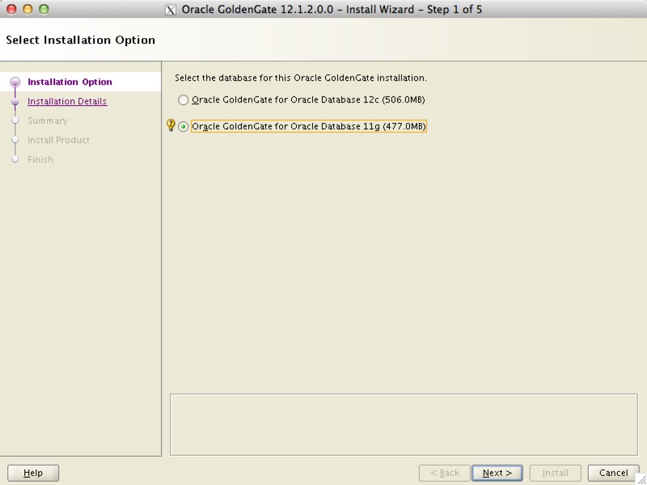
Task: Click the 'Select Installation Option' heading
Action: click(80, 40)
